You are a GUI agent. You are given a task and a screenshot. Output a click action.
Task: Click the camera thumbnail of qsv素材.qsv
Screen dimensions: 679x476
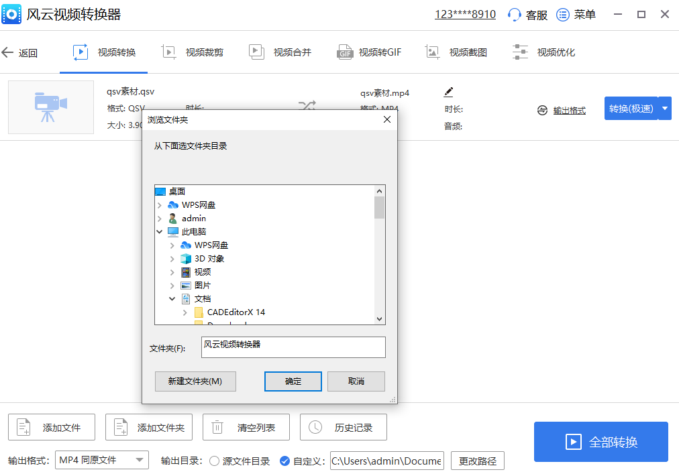point(51,107)
